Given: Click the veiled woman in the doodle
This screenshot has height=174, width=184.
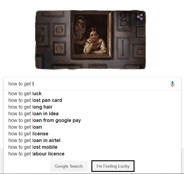Looking at the screenshot, I should (80, 29).
